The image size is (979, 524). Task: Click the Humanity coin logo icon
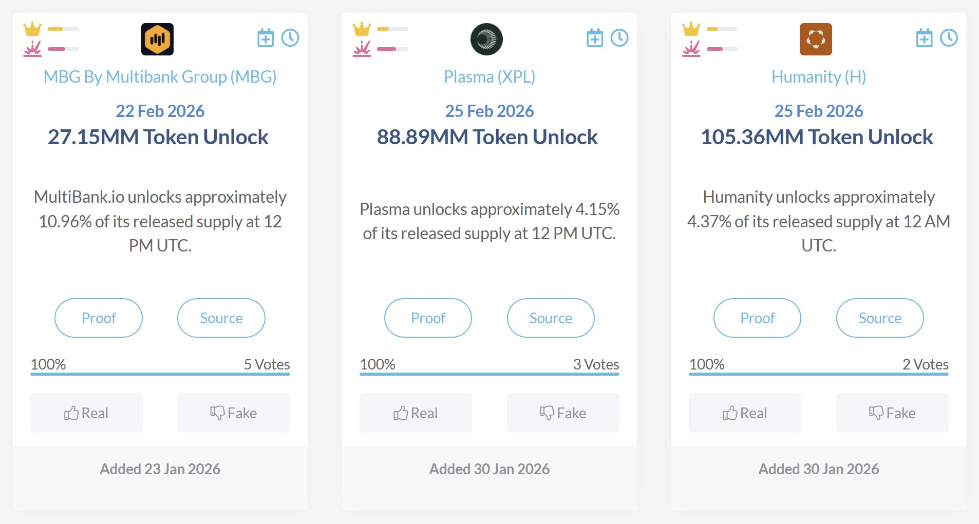816,39
